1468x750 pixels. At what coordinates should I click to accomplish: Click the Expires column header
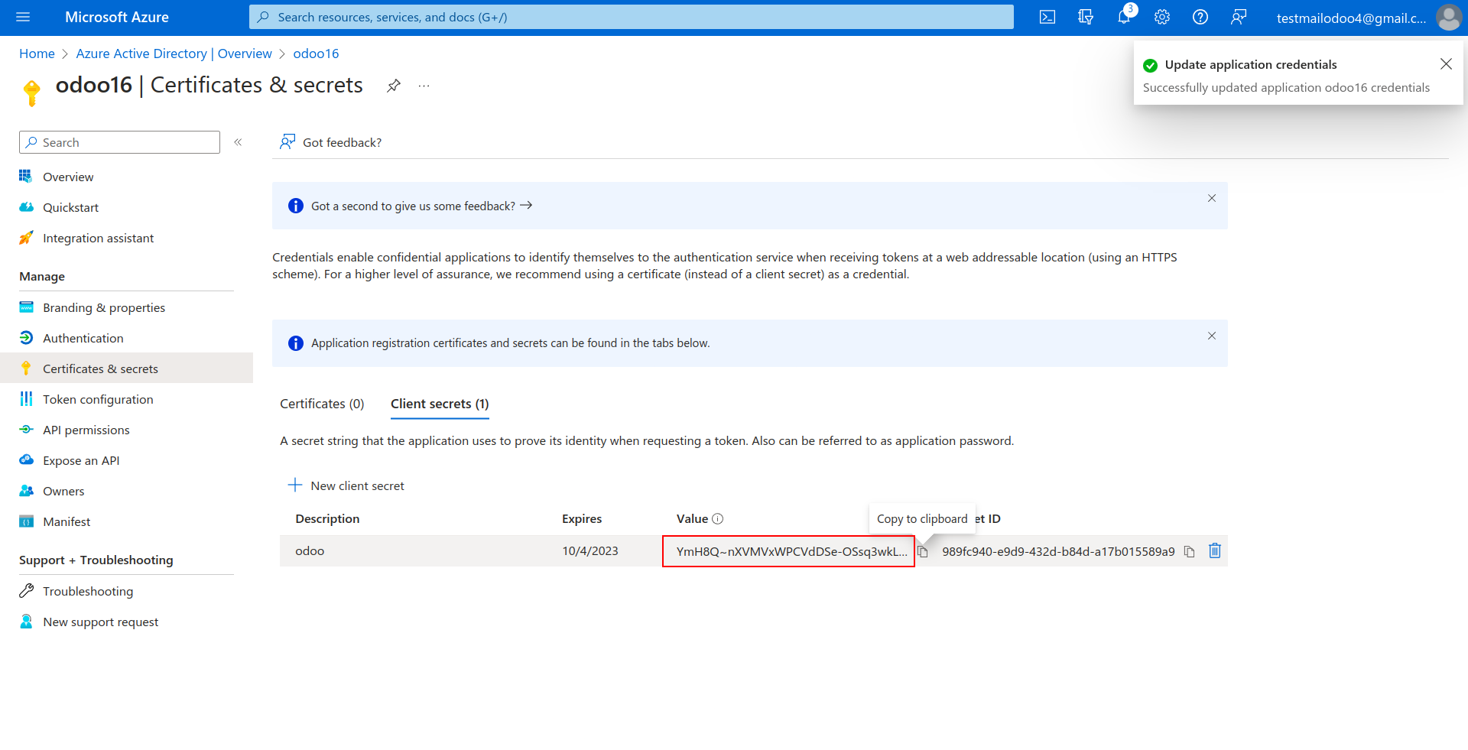[x=582, y=519]
